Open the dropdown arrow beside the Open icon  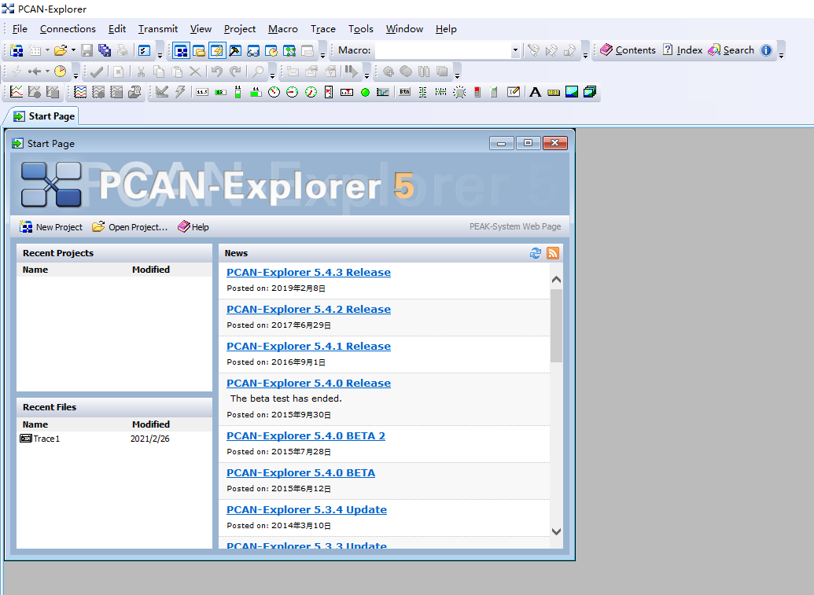click(72, 50)
